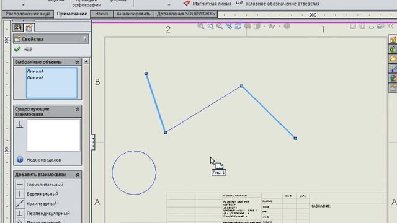Open hide/show items glasses icon
The image size is (397, 223).
272,26
